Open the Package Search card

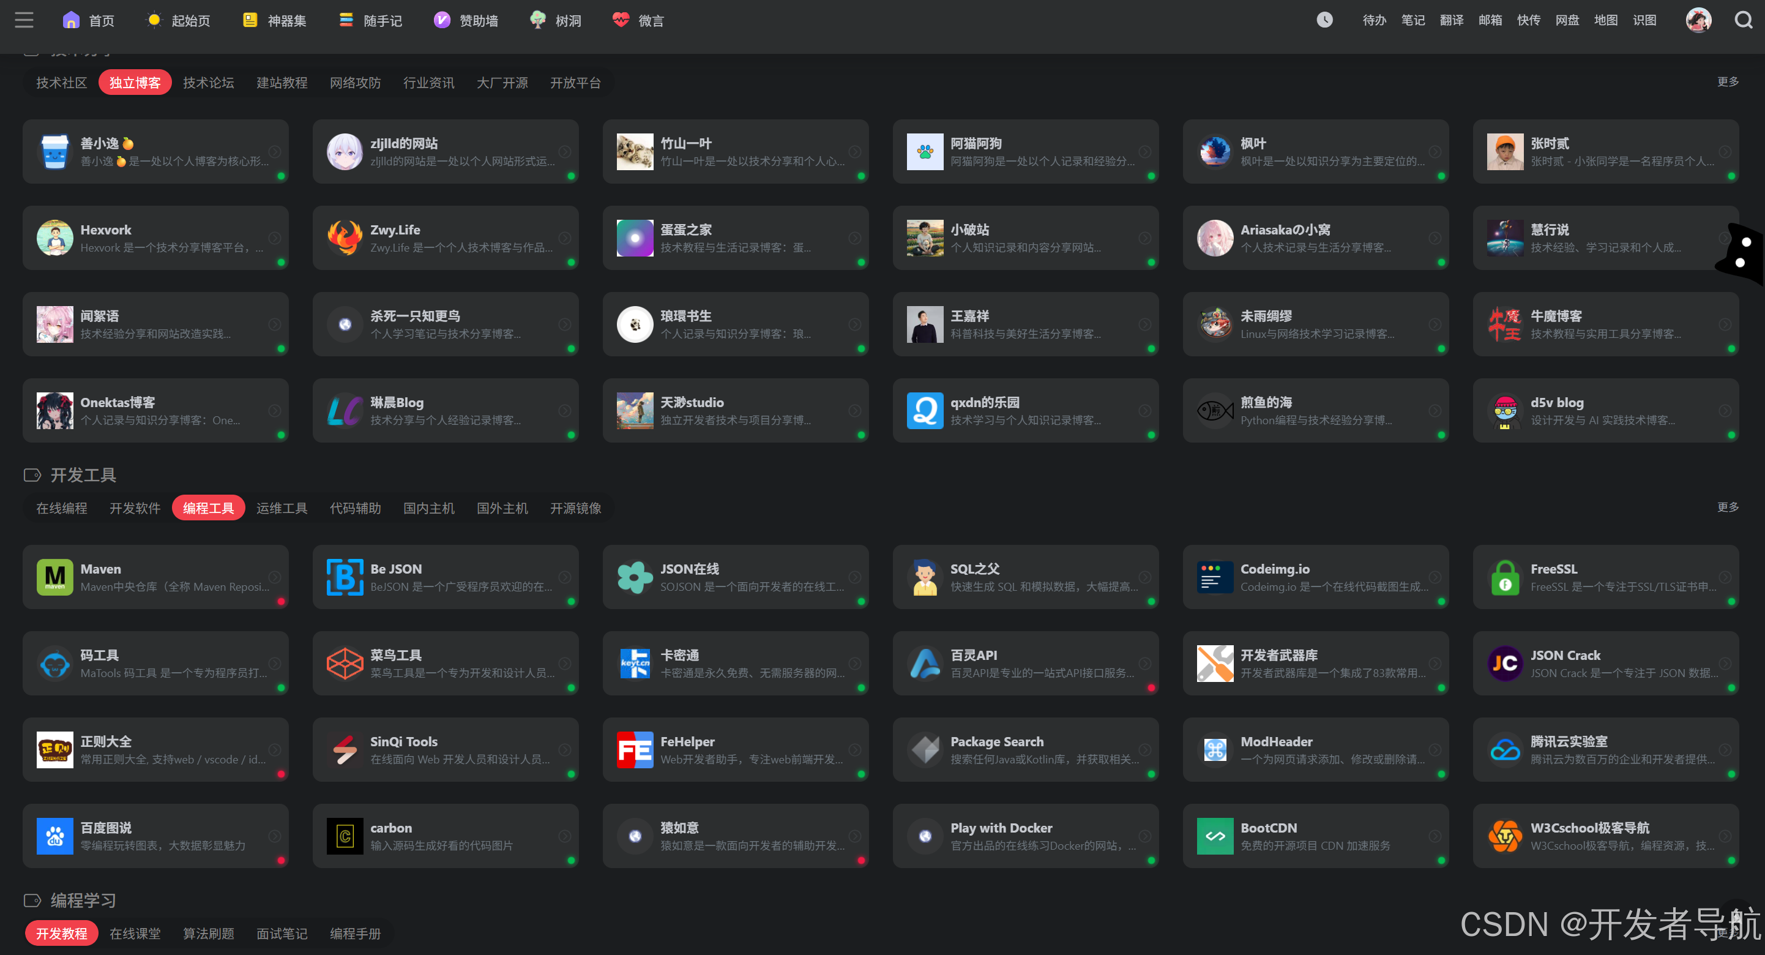tap(1026, 750)
